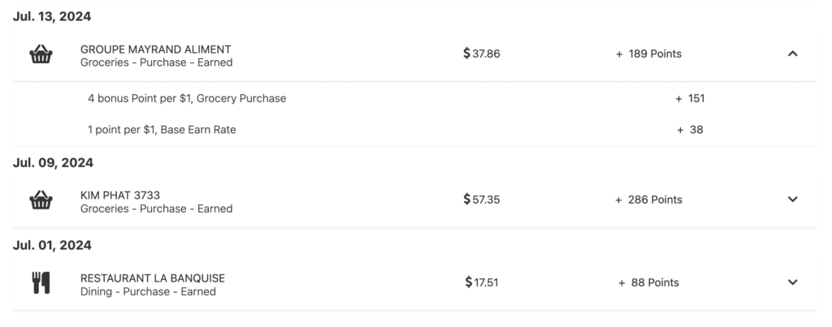Click the $57.35 purchase amount
This screenshot has width=832, height=327.
481,200
